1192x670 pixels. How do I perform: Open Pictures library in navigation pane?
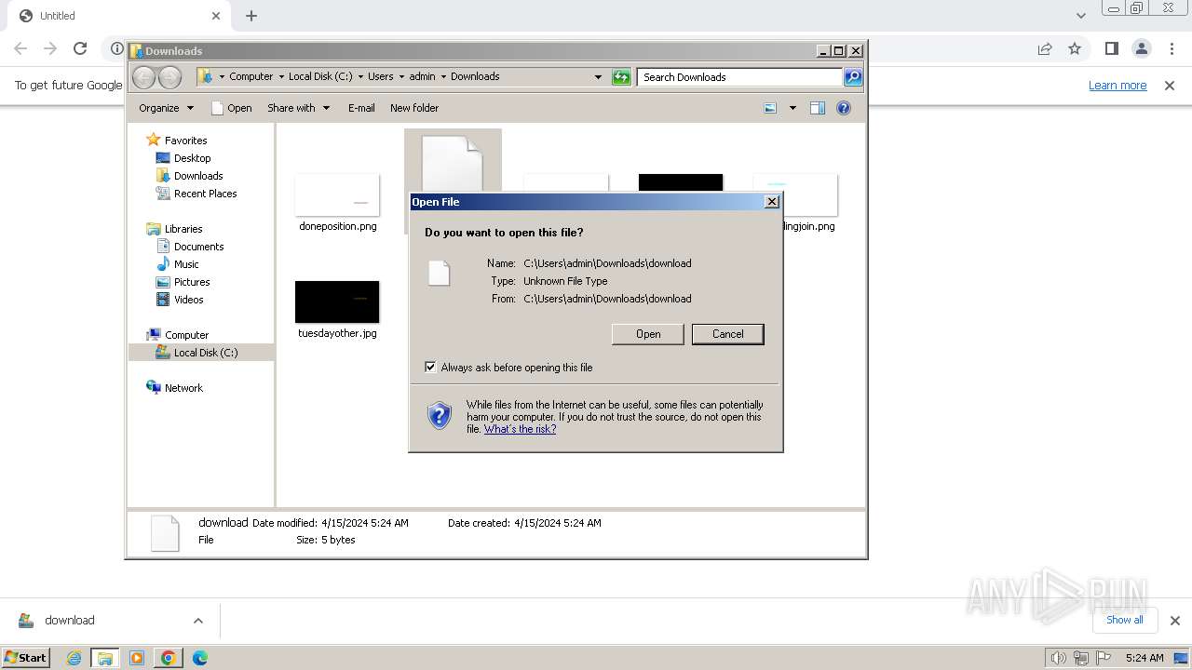(192, 282)
